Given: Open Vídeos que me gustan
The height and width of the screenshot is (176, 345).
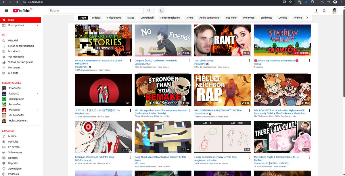Looking at the screenshot, I should point(20,62).
